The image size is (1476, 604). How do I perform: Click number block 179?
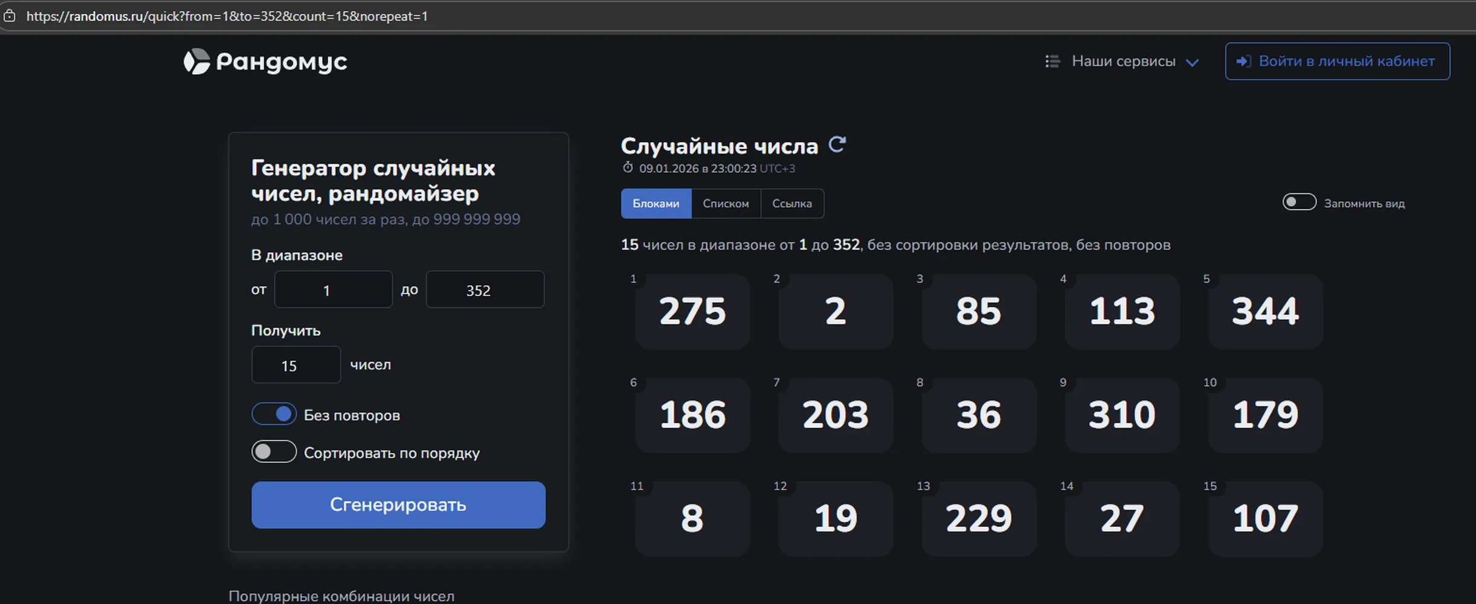point(1265,416)
